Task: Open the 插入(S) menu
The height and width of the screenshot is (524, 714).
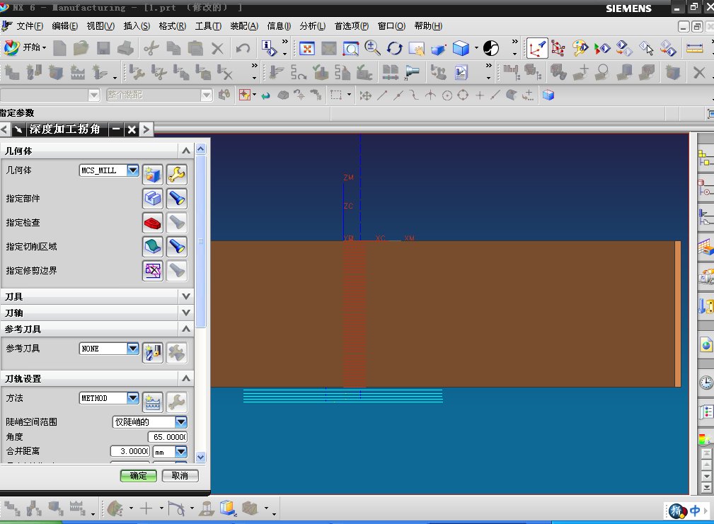Action: click(137, 26)
